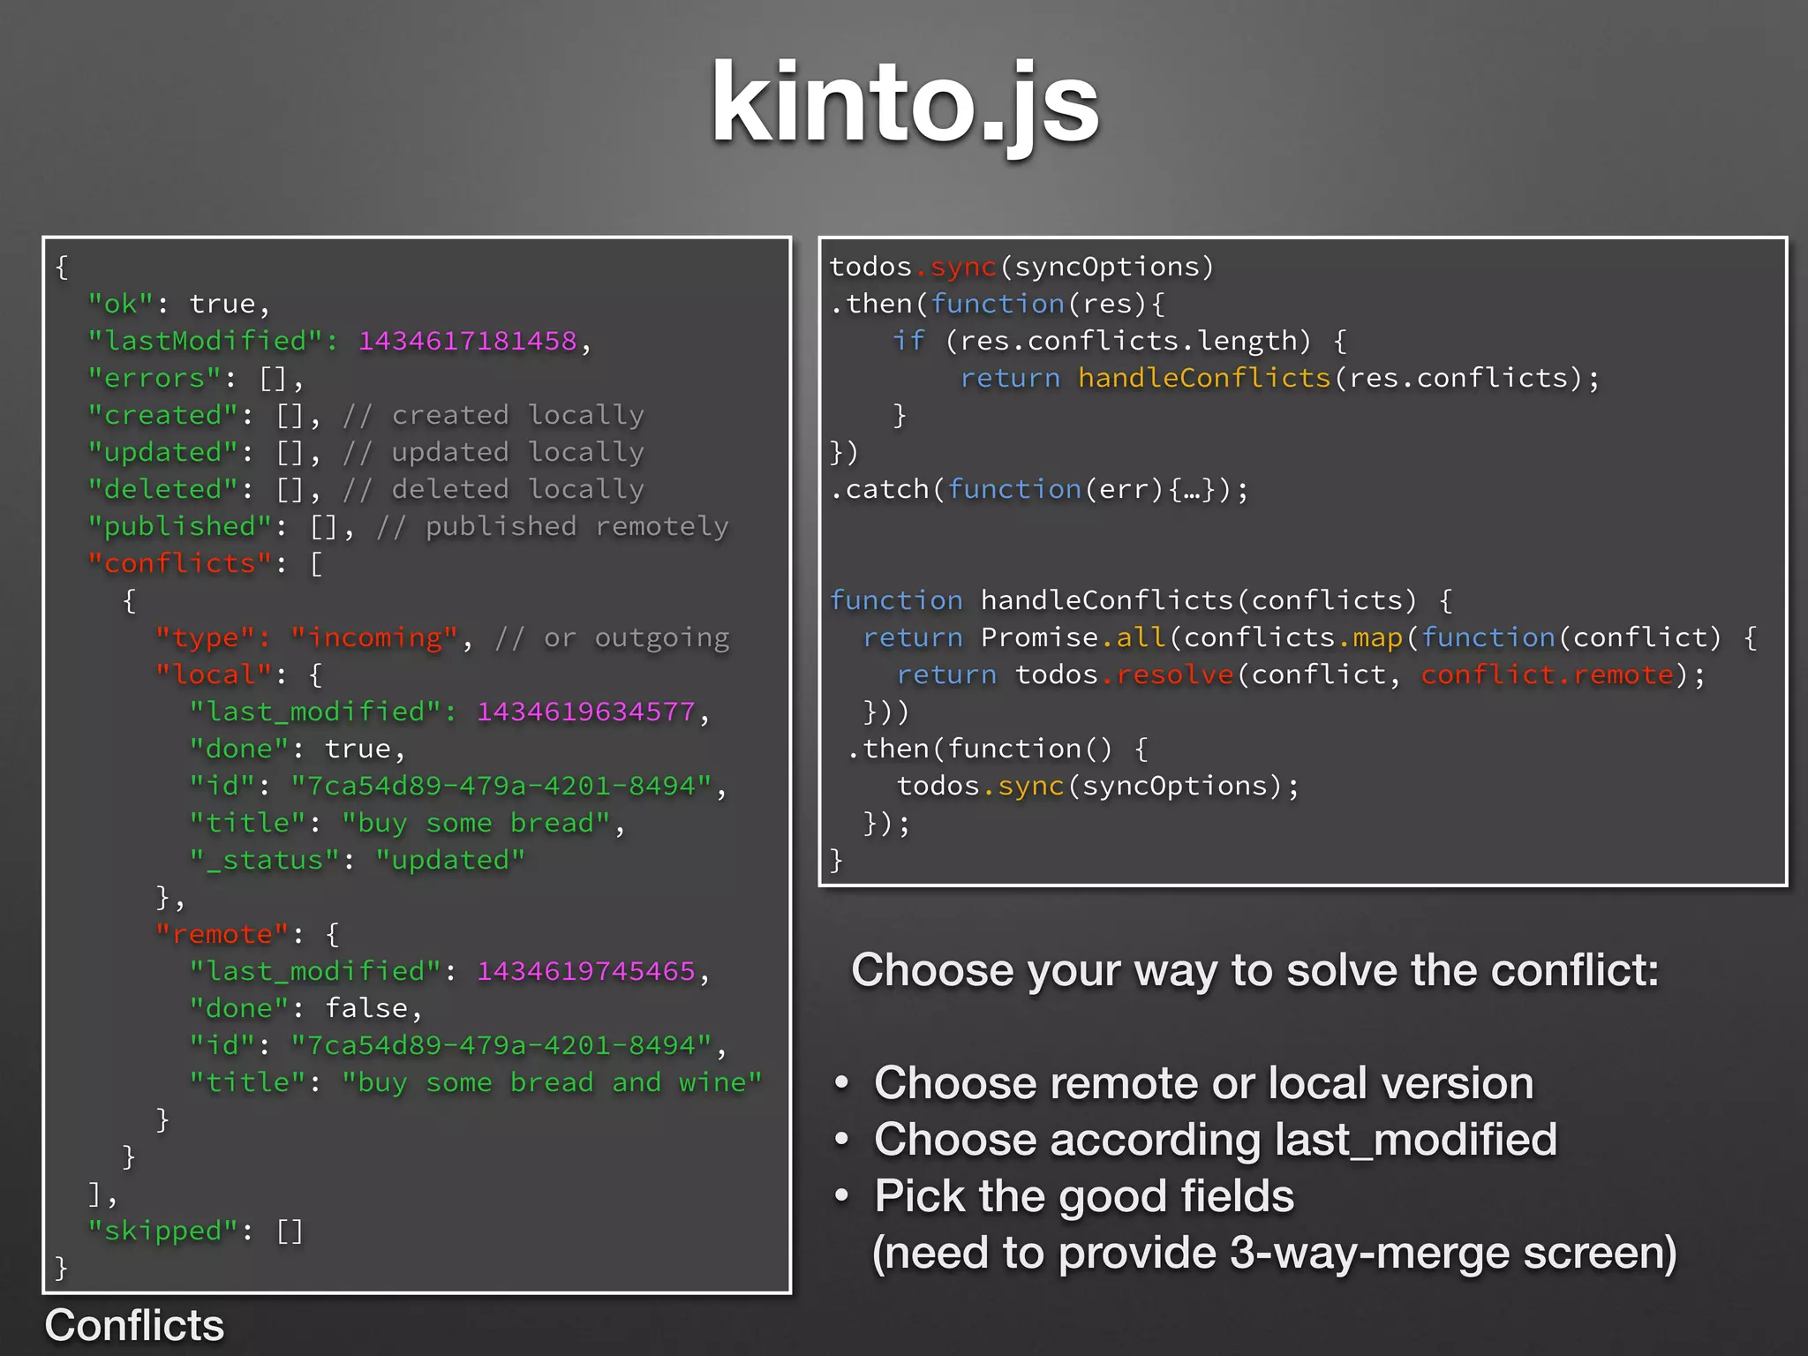Click the "skipped": [] line
Screen dimensions: 1808x1356
[x=195, y=1231]
